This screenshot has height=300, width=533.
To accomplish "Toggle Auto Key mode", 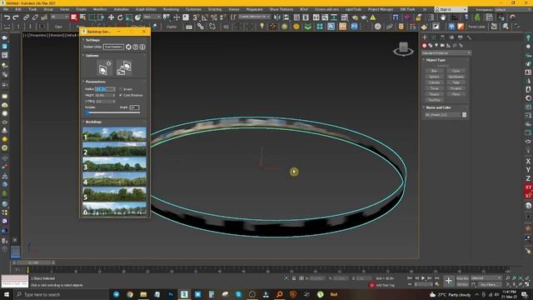I will click(463, 278).
